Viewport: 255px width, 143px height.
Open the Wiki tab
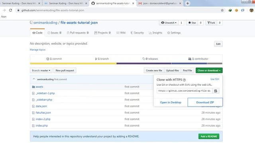121,33
